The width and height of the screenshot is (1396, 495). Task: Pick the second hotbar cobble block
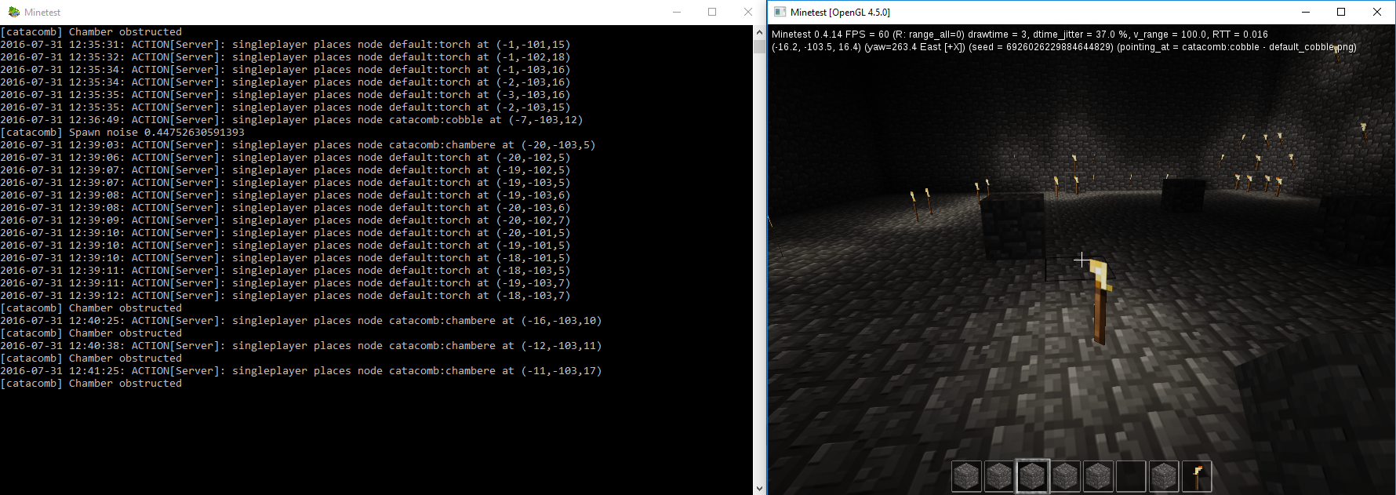click(999, 476)
